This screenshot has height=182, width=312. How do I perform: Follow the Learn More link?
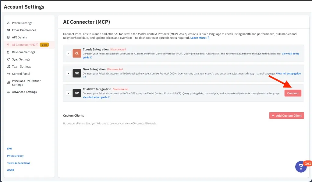point(198,38)
